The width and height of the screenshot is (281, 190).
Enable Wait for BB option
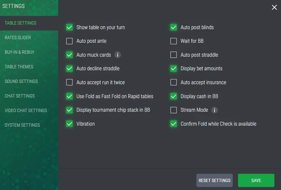pyautogui.click(x=174, y=41)
